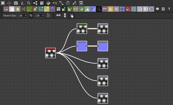
Task: Add a Uniform Color node with bucket
Action: pyautogui.click(x=128, y=9)
